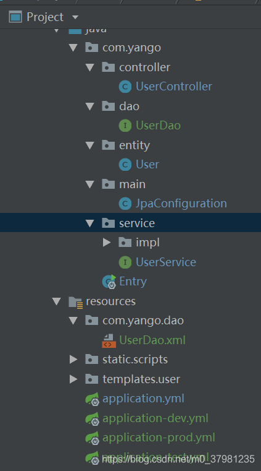Select the com.yango package label
Viewport: 261px width, 471px height.
point(131,48)
